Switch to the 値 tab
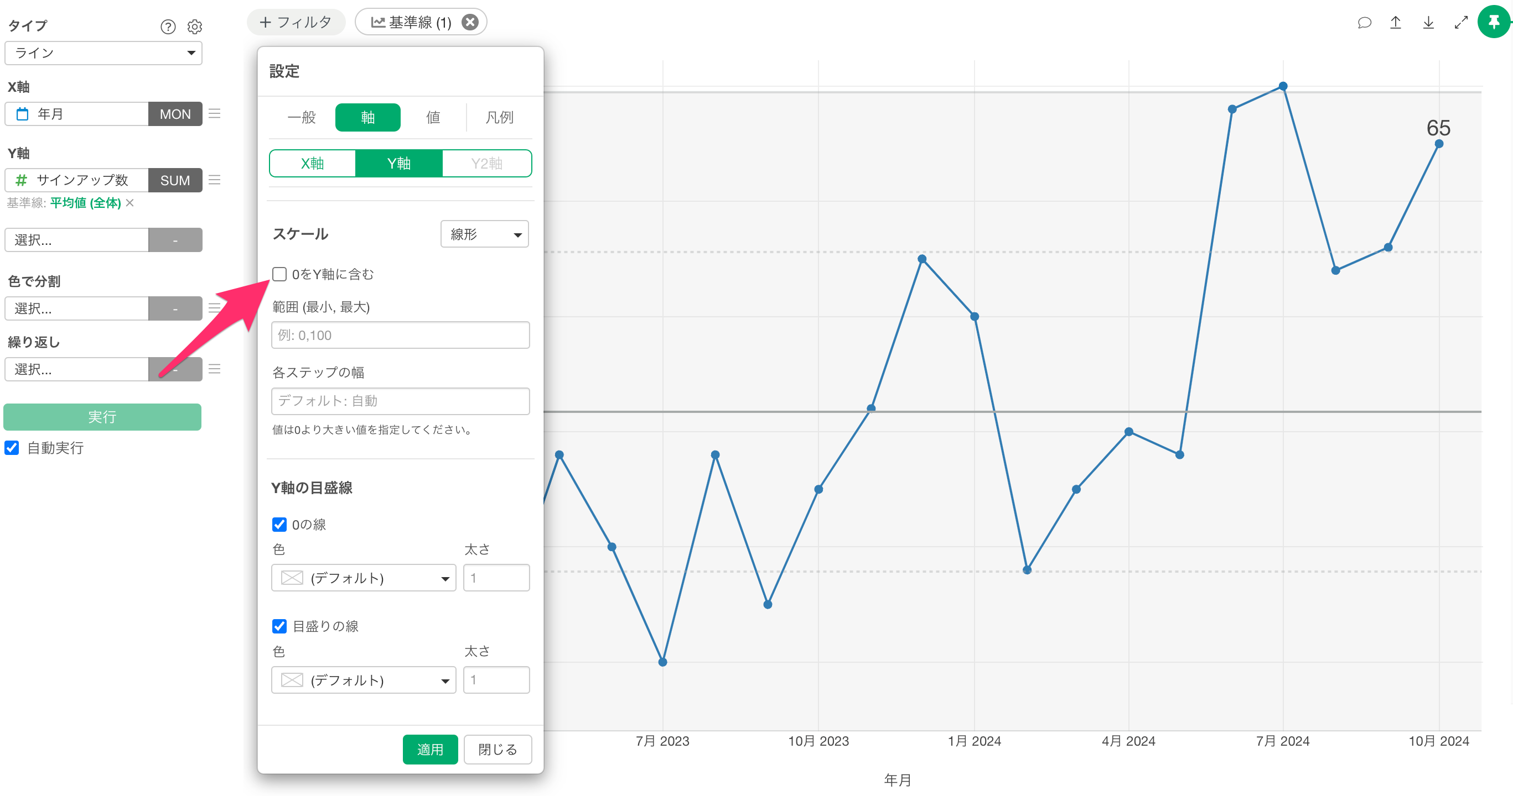The image size is (1513, 796). pos(433,117)
